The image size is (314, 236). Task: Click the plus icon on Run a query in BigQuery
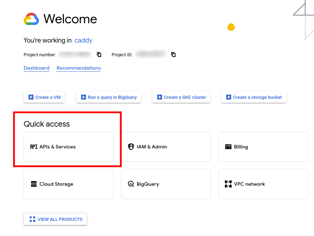tap(83, 97)
